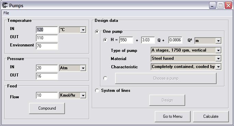Open the Characteristic dropdown
This screenshot has width=234, height=126.
[x=186, y=67]
